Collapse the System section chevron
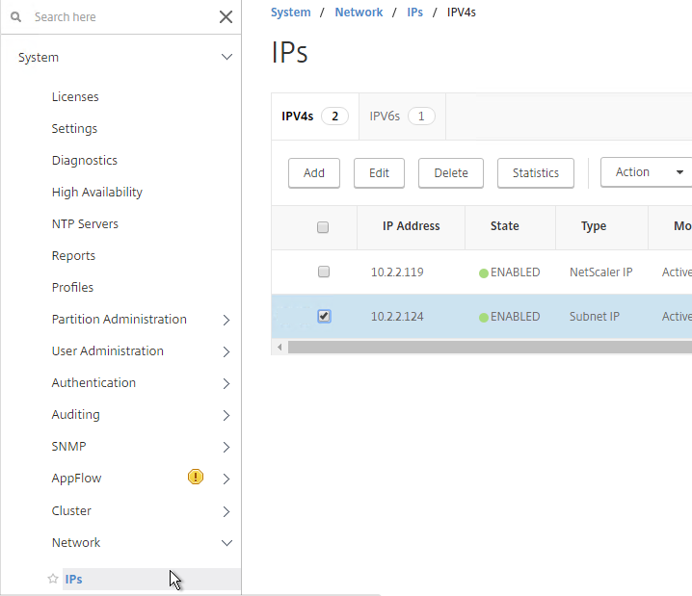 (226, 57)
